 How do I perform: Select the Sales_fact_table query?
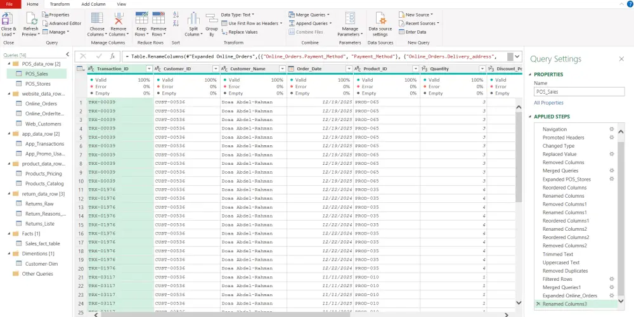click(42, 244)
